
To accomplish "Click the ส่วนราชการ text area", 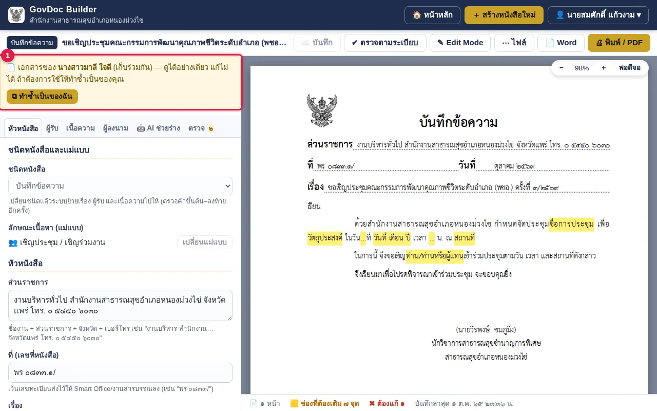I will click(120, 306).
